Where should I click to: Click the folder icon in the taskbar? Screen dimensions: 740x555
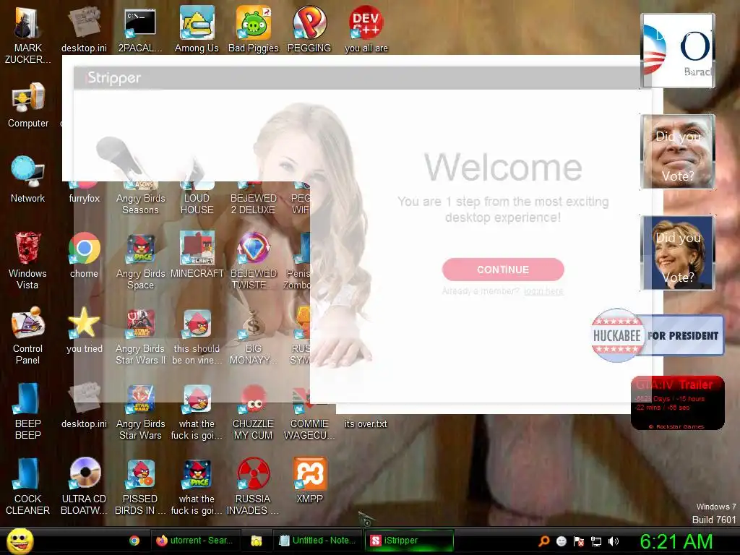(x=257, y=541)
